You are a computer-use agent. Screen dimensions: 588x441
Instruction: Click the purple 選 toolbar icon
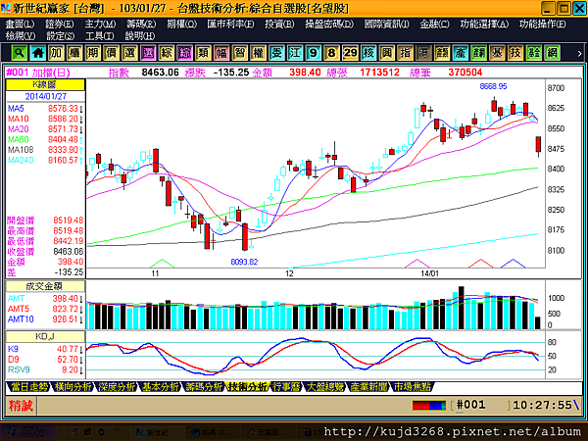(148, 53)
